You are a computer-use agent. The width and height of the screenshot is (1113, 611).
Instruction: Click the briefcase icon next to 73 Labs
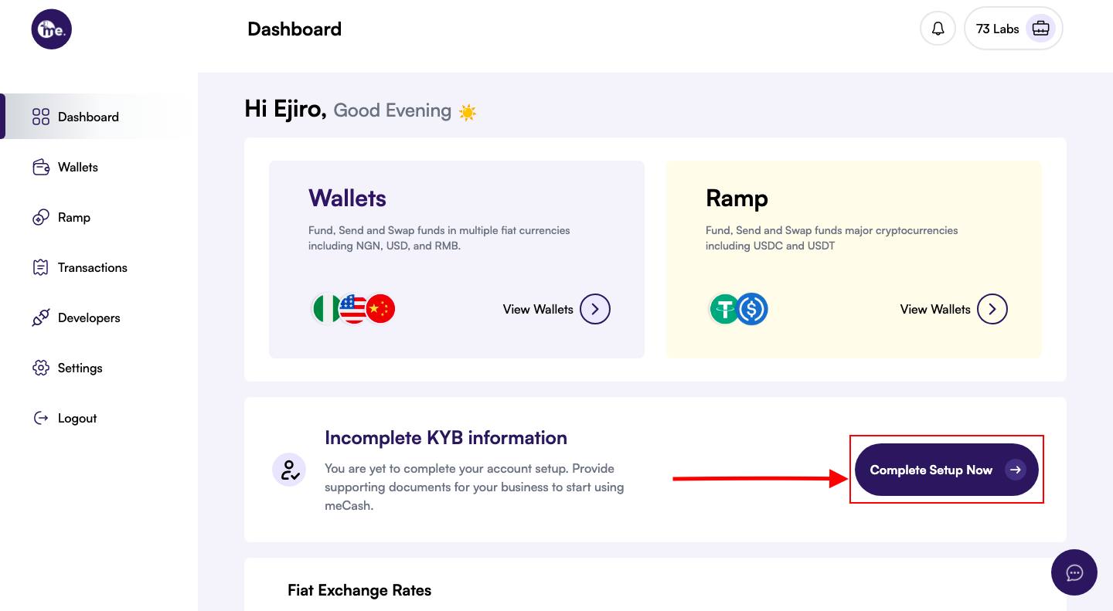point(1040,27)
